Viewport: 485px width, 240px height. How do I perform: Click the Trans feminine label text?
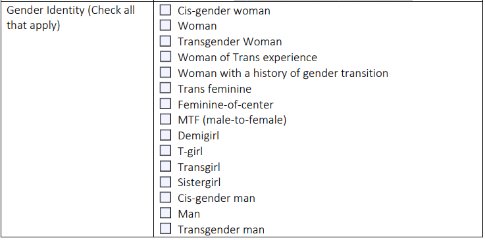(215, 89)
